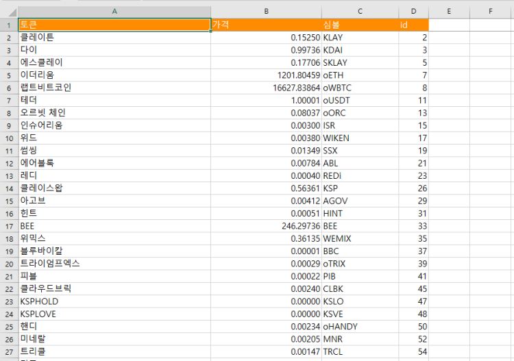Select the cell containing 위믹스
This screenshot has height=361, width=514.
pyautogui.click(x=114, y=238)
